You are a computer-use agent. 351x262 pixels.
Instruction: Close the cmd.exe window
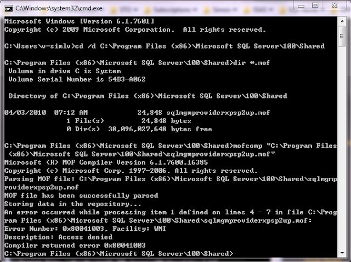coord(335,5)
